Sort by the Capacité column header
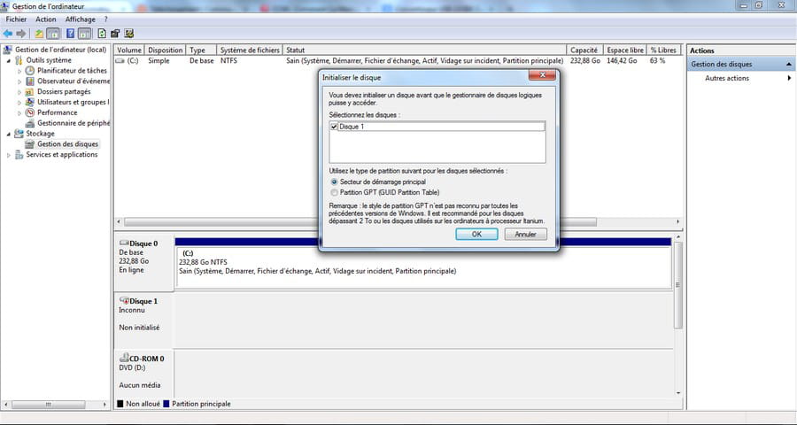The height and width of the screenshot is (425, 797). pos(584,50)
